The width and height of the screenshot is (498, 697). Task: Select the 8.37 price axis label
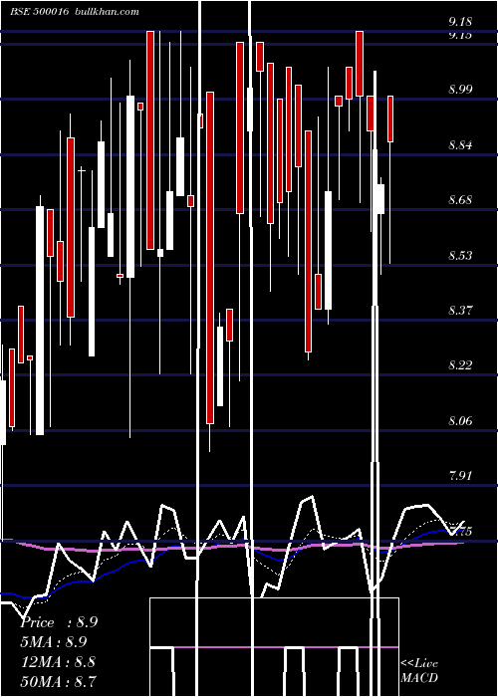(460, 310)
